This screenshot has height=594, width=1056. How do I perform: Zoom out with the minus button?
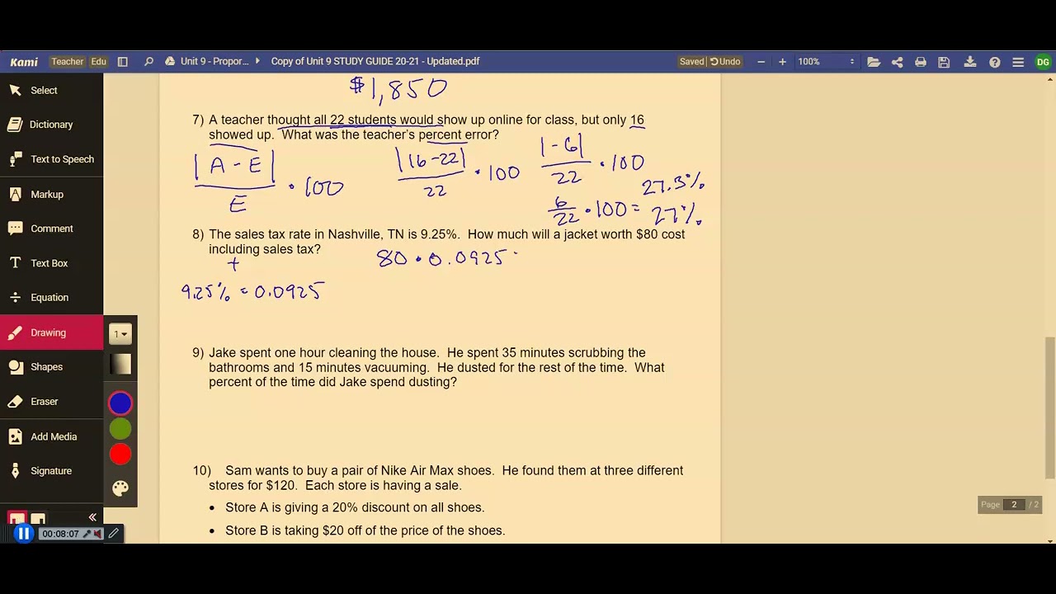(x=761, y=62)
